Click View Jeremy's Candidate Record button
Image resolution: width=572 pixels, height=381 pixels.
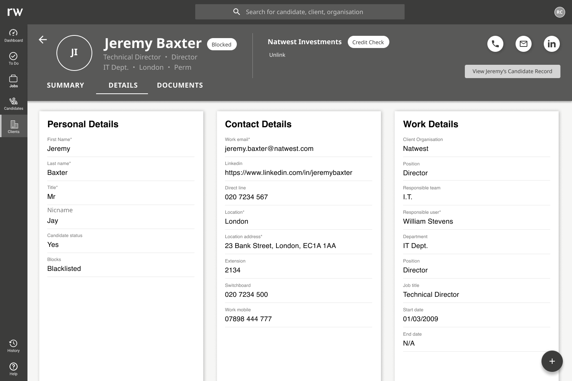pyautogui.click(x=512, y=71)
